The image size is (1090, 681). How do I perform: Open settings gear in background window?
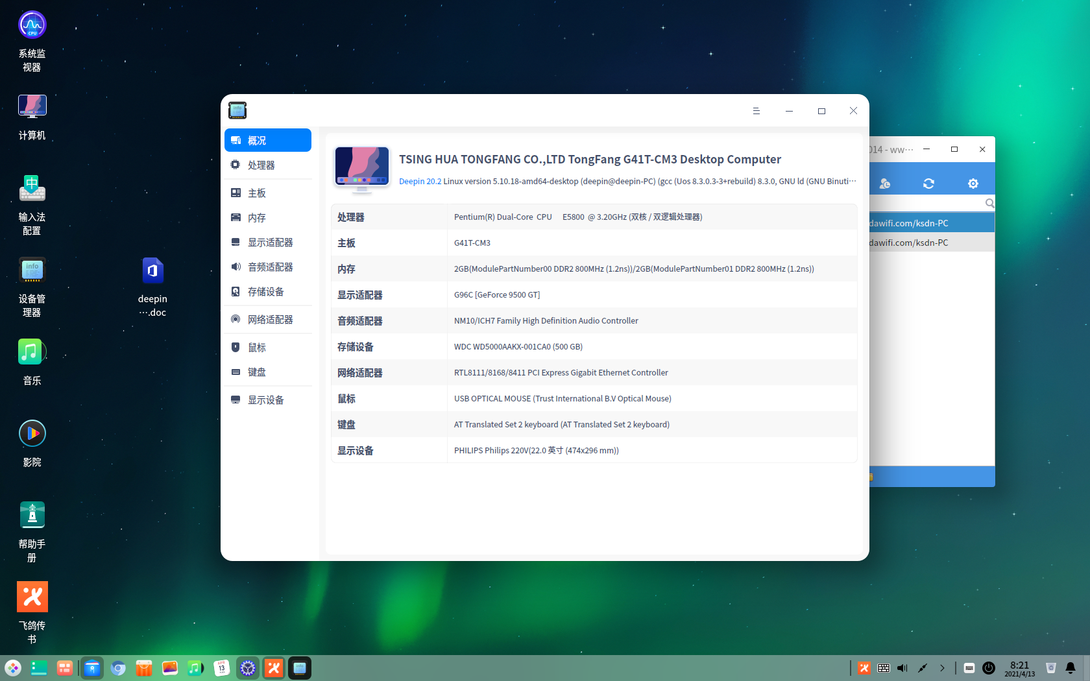point(973,184)
